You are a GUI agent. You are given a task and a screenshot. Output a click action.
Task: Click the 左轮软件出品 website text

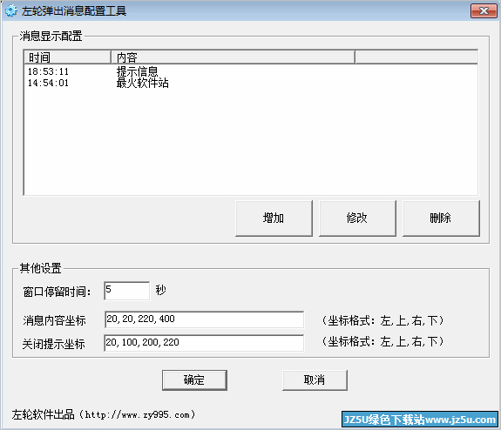[x=104, y=414]
